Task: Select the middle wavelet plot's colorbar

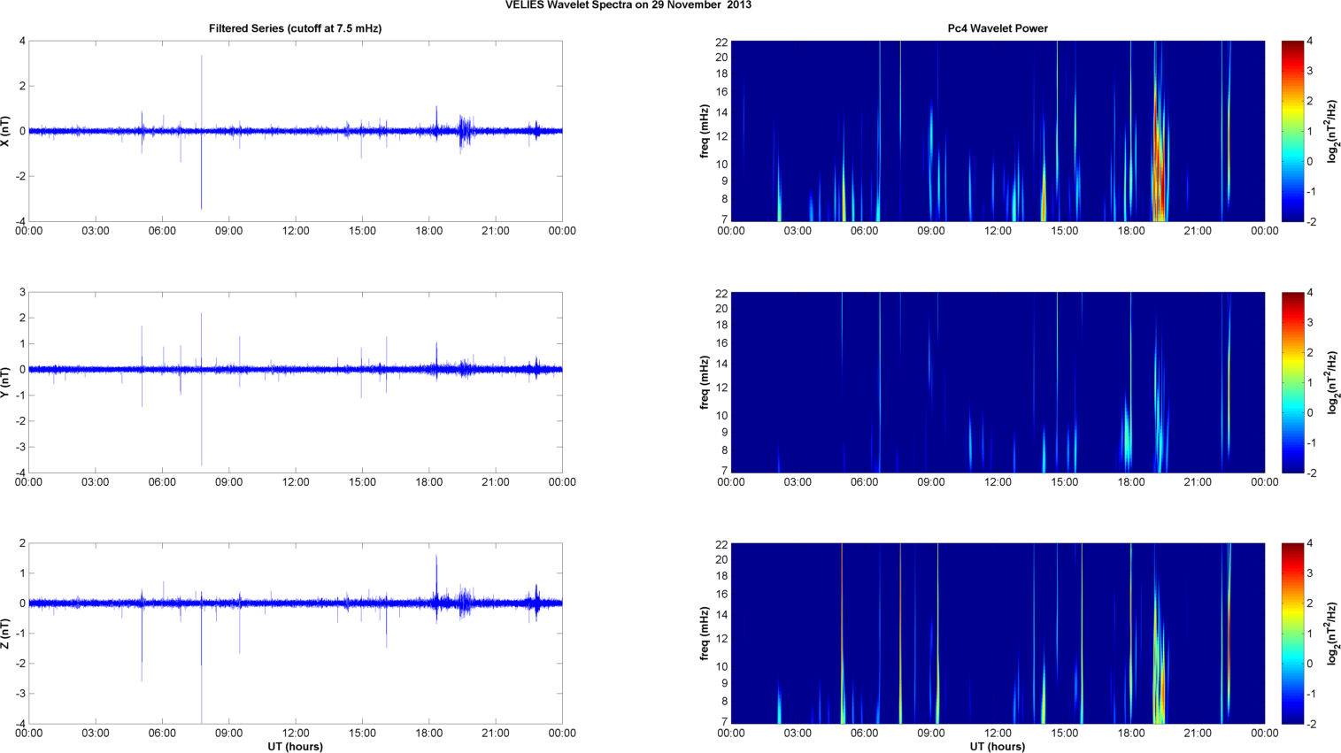Action: point(1292,382)
